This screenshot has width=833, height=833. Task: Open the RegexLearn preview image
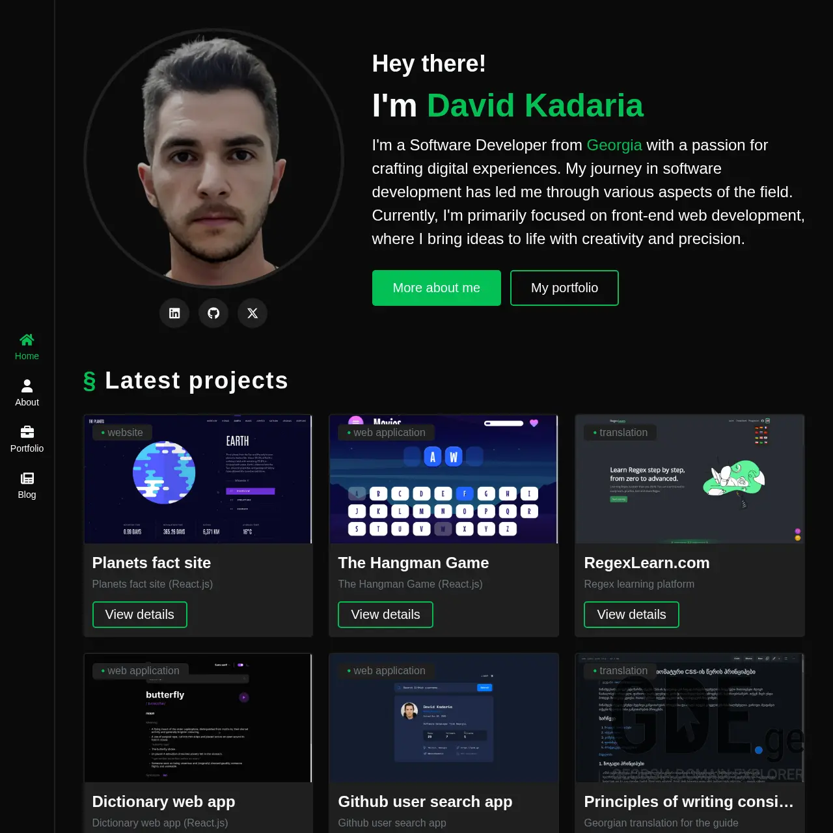point(690,479)
